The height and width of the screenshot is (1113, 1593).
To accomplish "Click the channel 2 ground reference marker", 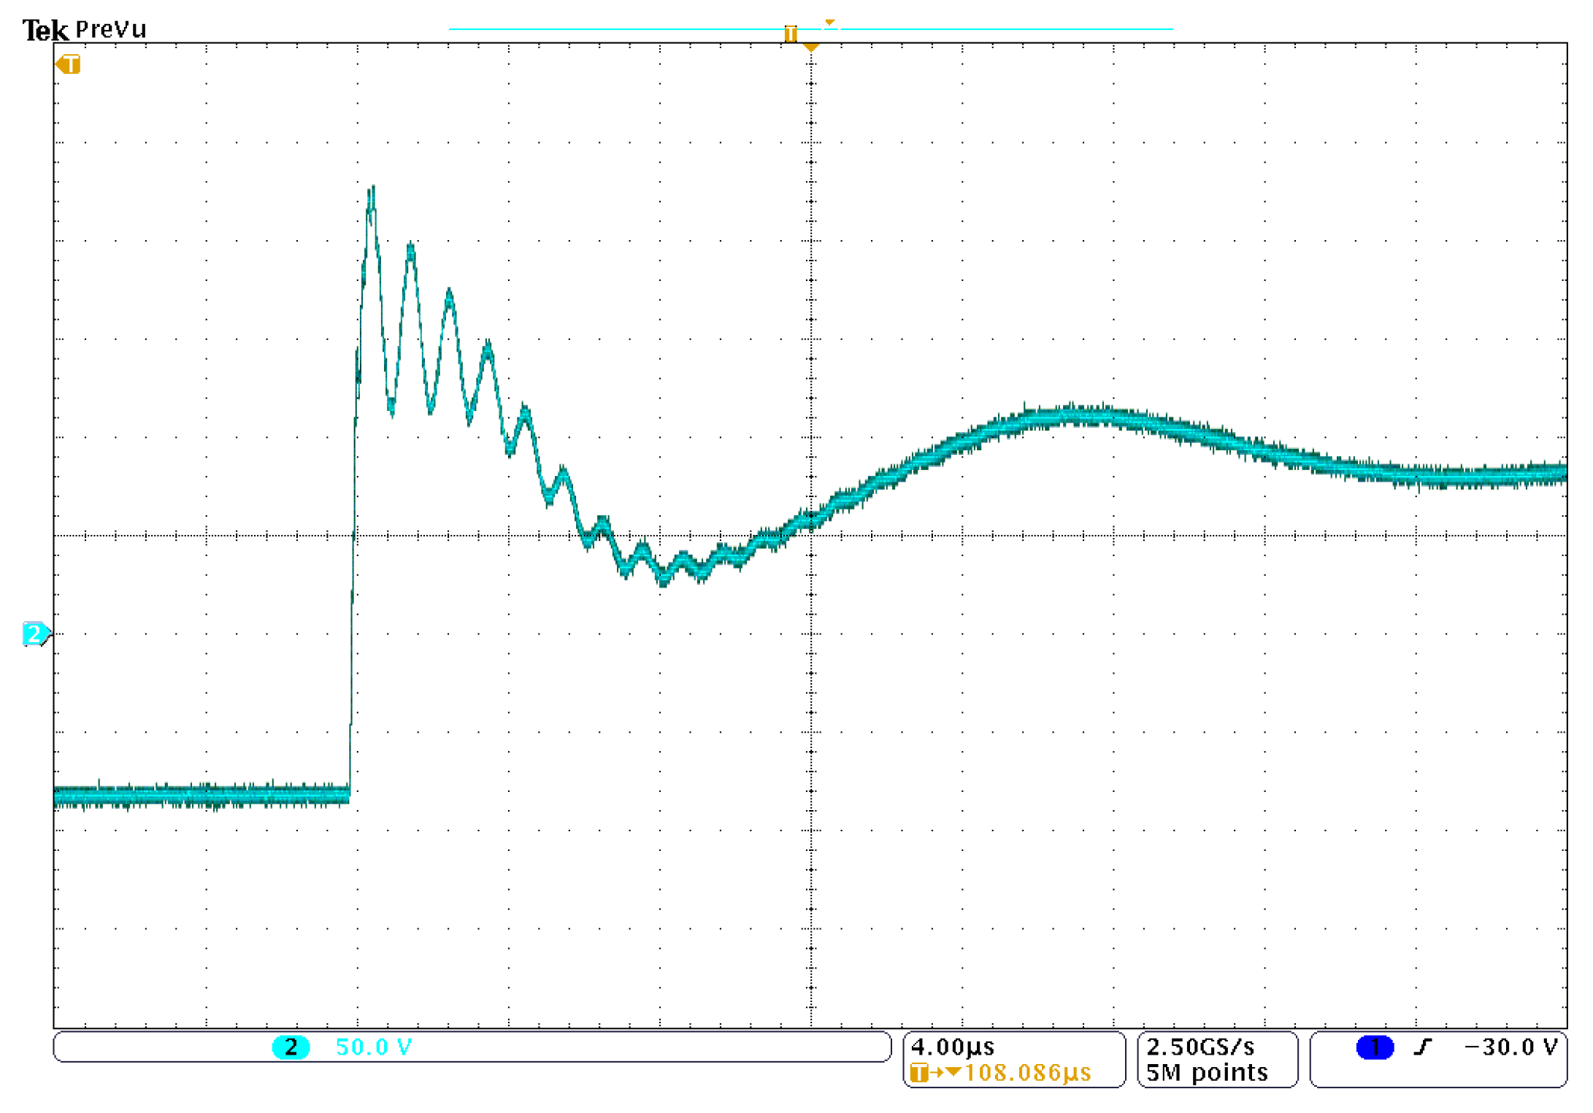I will point(34,633).
